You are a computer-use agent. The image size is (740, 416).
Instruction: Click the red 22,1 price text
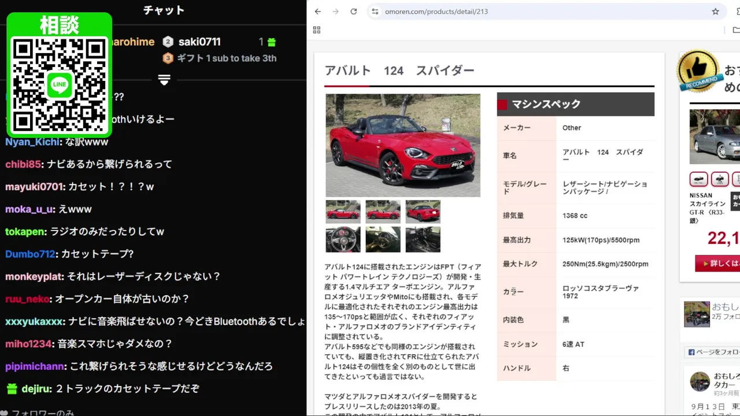(x=723, y=237)
